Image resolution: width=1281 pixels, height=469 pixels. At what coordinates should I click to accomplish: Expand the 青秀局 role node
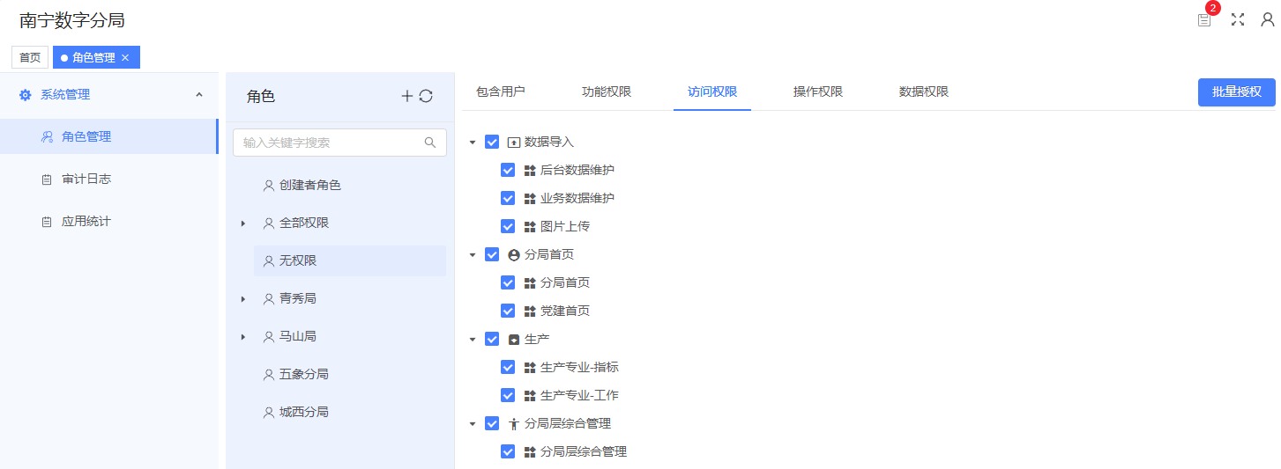click(x=243, y=299)
